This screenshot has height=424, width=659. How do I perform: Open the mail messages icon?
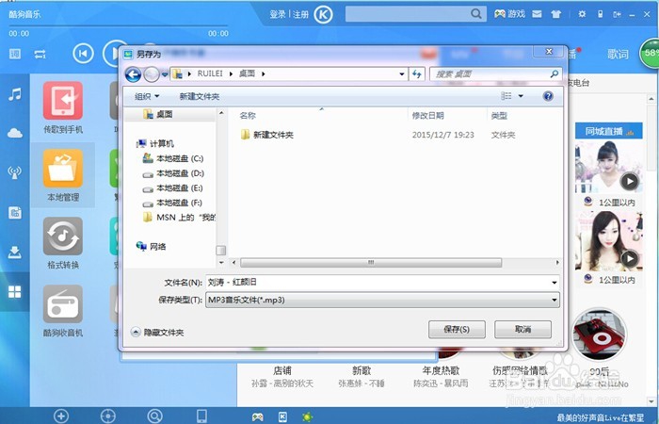pos(537,14)
